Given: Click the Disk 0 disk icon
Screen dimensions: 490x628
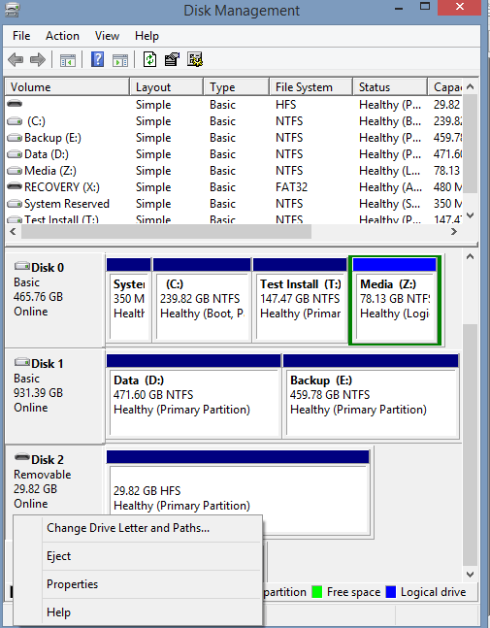Looking at the screenshot, I should click(22, 266).
